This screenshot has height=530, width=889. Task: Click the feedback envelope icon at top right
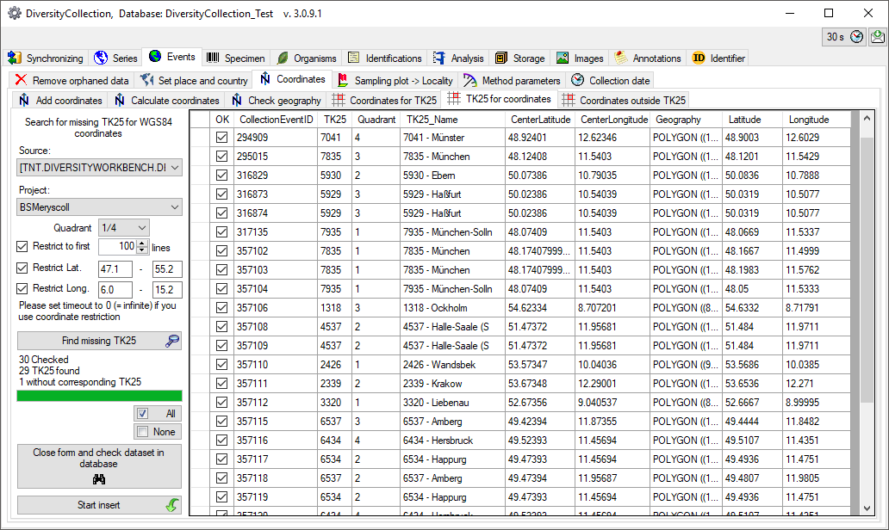pos(878,37)
